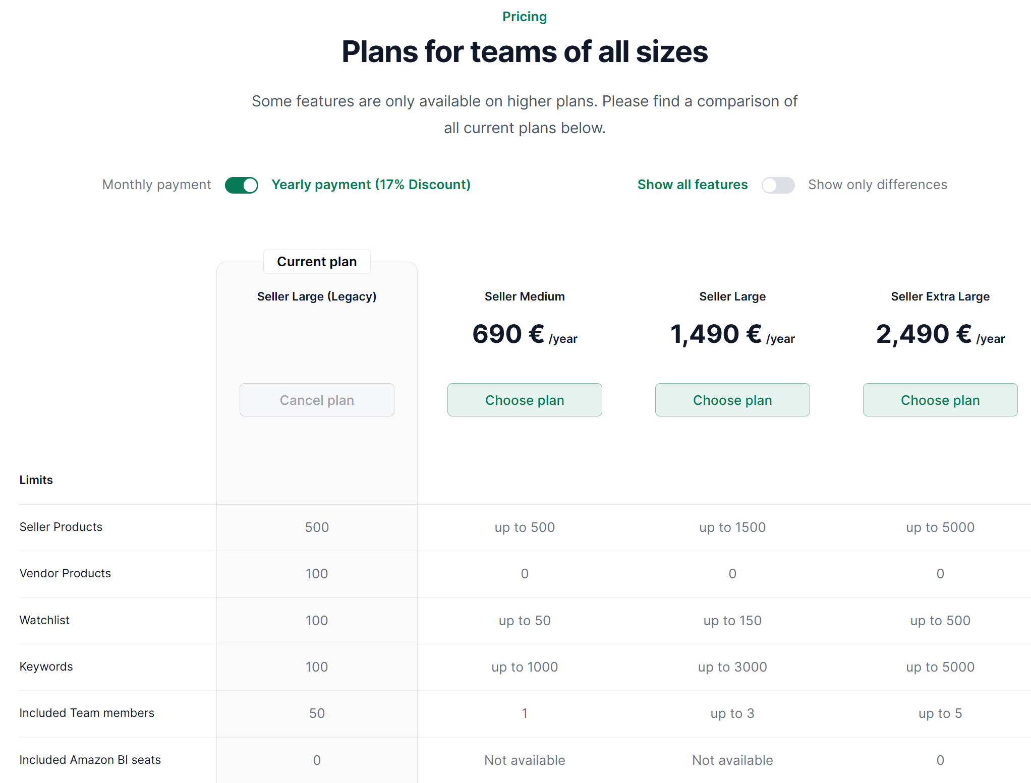
Task: Click the Seller Large (Legacy) plan title
Action: (317, 296)
